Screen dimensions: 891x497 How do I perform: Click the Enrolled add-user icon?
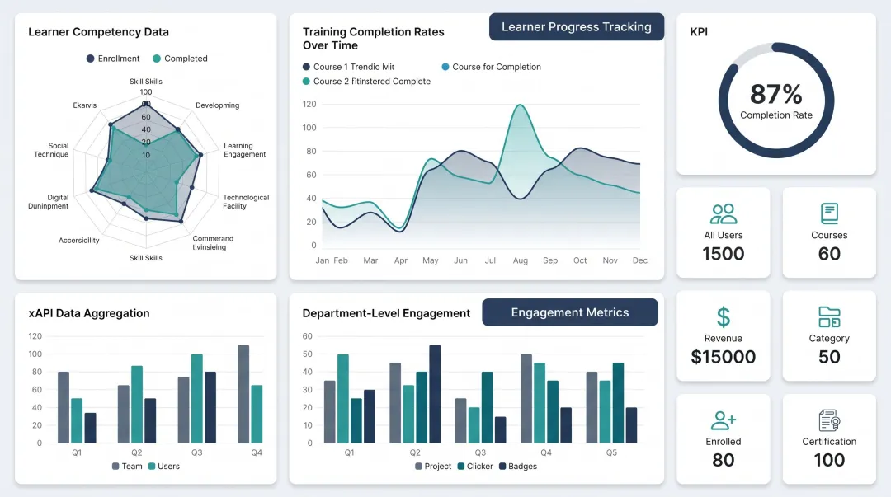tap(724, 420)
